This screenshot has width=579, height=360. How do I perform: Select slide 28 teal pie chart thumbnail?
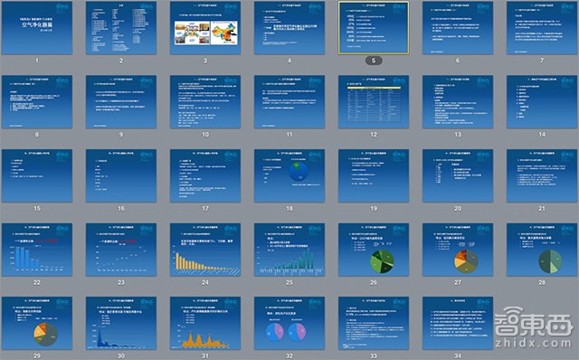tap(542, 250)
